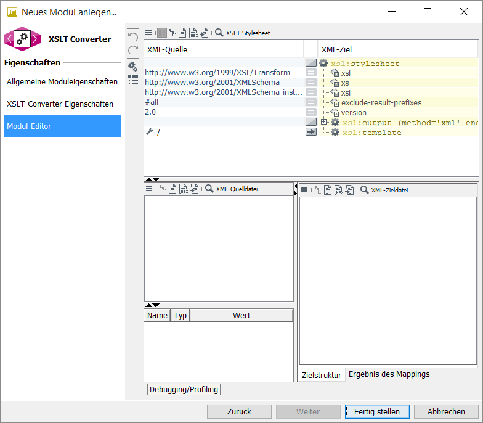The width and height of the screenshot is (483, 423).
Task: Toggle the table view icon in XSLT toolbar
Action: [x=161, y=33]
